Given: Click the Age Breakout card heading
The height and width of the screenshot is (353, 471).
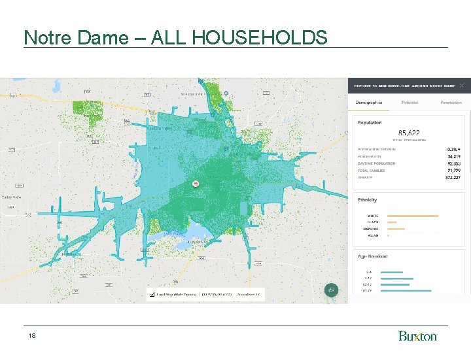Looking at the screenshot, I should pyautogui.click(x=373, y=256).
